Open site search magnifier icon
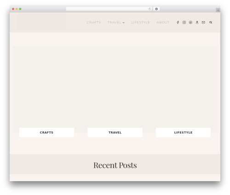The height and width of the screenshot is (195, 230). [x=211, y=23]
